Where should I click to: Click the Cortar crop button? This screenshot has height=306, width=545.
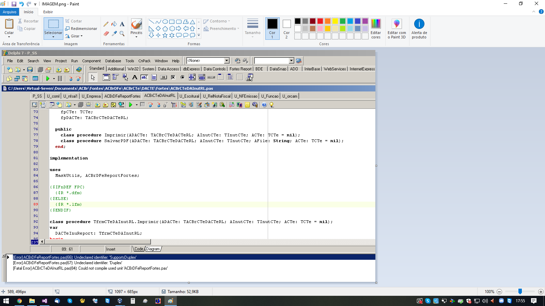click(x=74, y=21)
